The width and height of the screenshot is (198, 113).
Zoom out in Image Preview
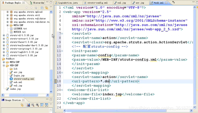(x=33, y=105)
